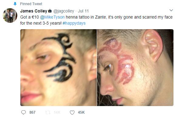Viewport: 175px width, 117px height.
Task: Click the 867 replies count
Action: [32, 112]
